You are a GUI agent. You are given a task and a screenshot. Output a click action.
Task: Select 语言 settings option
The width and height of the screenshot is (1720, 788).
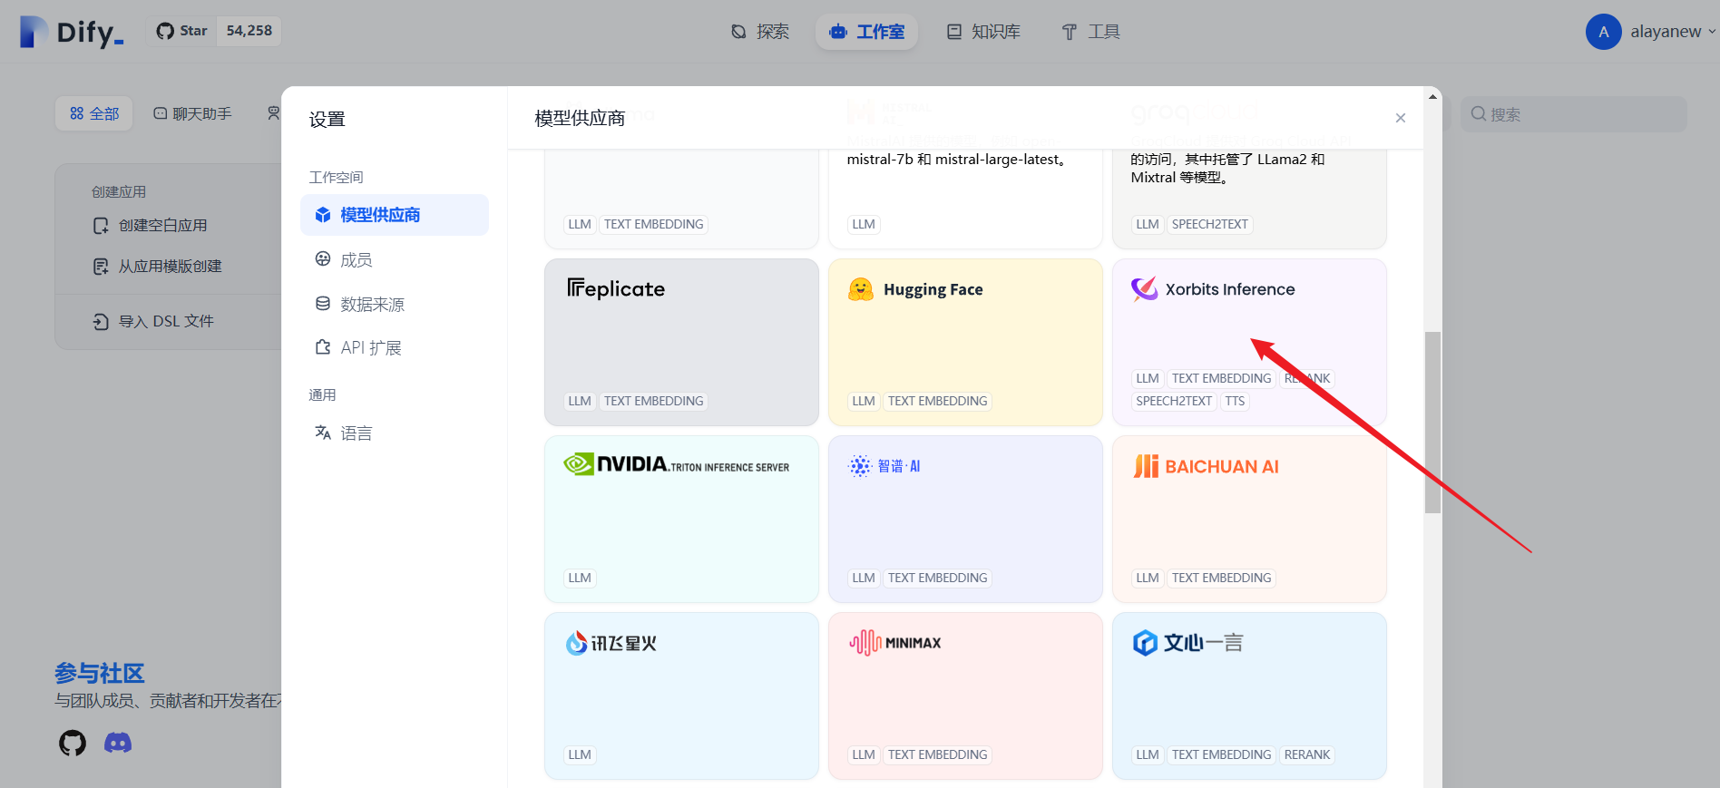pos(356,433)
